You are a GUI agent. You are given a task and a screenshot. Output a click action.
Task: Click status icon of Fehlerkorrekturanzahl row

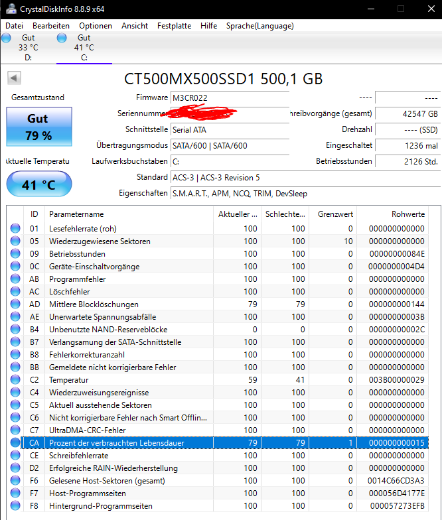15,354
